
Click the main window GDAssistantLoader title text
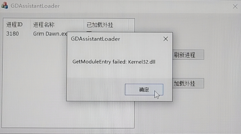pyautogui.click(x=35, y=6)
